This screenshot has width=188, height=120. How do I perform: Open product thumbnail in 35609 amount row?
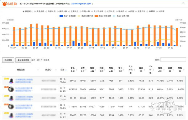click(x=11, y=81)
